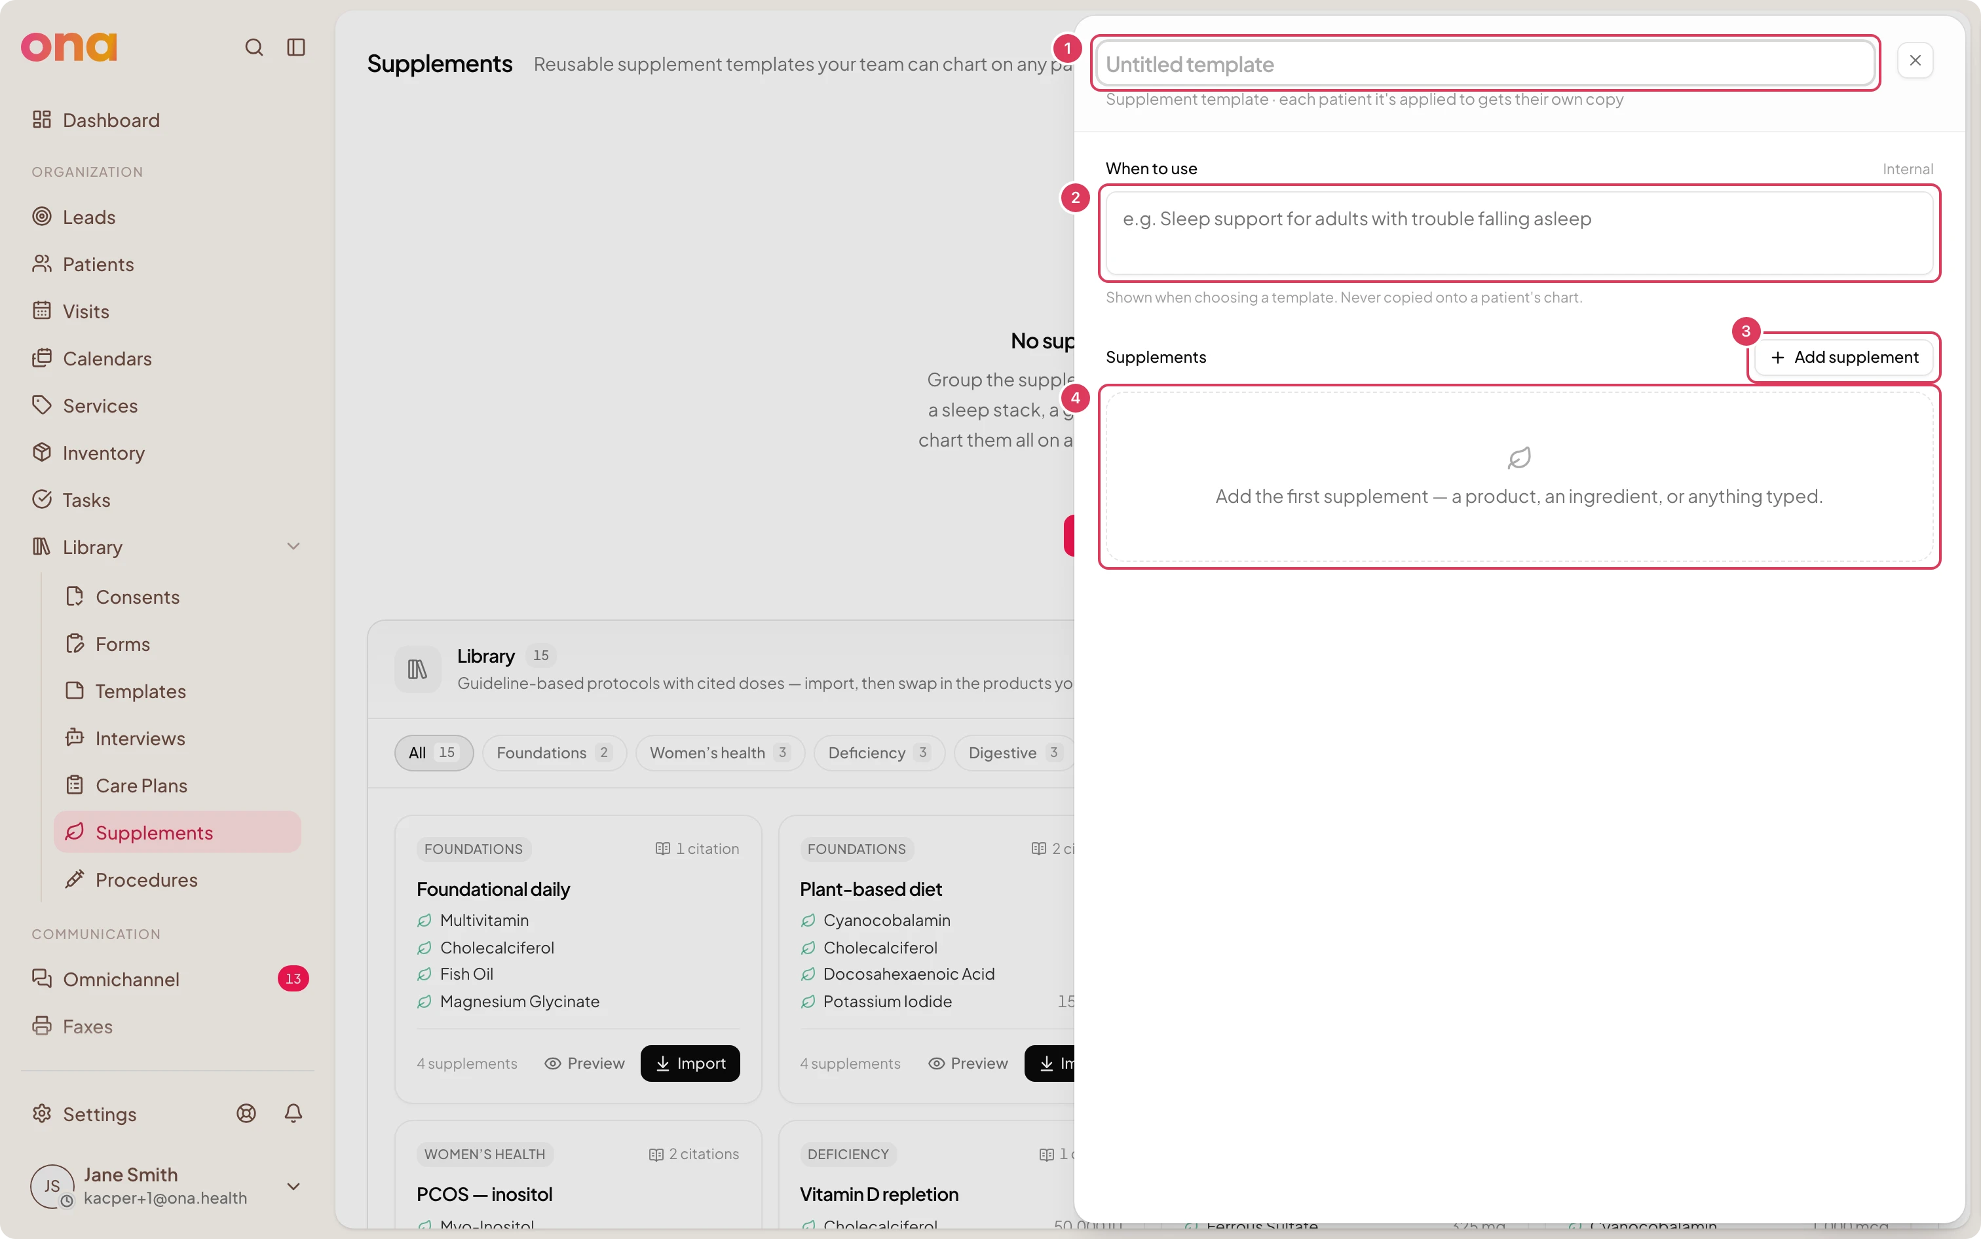
Task: Click Vitamin D repletion card title
Action: click(x=878, y=1194)
